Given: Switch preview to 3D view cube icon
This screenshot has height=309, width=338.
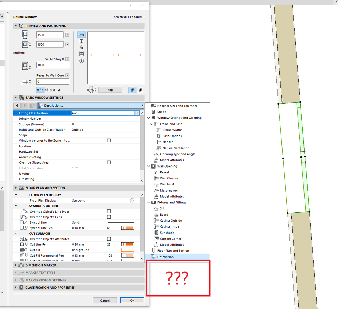Looking at the screenshot, I should pos(82,47).
